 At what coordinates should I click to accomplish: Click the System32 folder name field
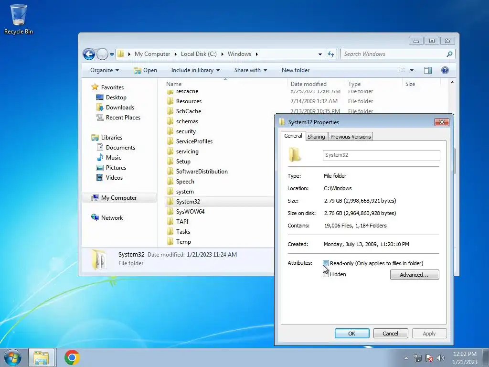(382, 155)
